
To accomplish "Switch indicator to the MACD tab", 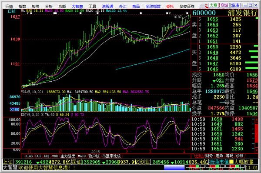I will tap(82, 156).
